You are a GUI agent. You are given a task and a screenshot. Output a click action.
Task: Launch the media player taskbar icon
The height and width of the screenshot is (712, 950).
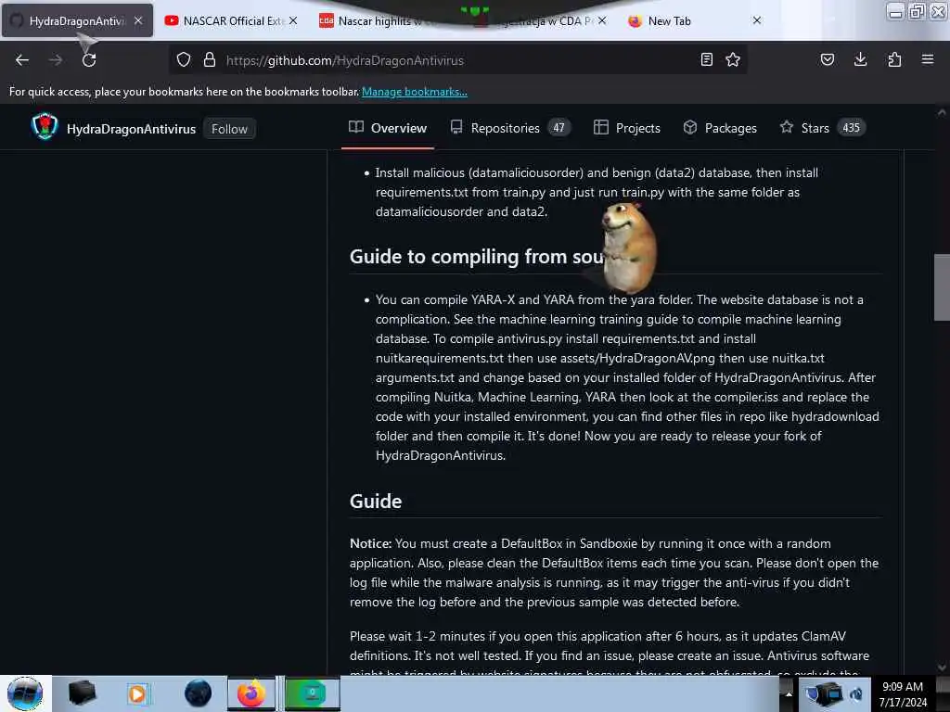[137, 693]
